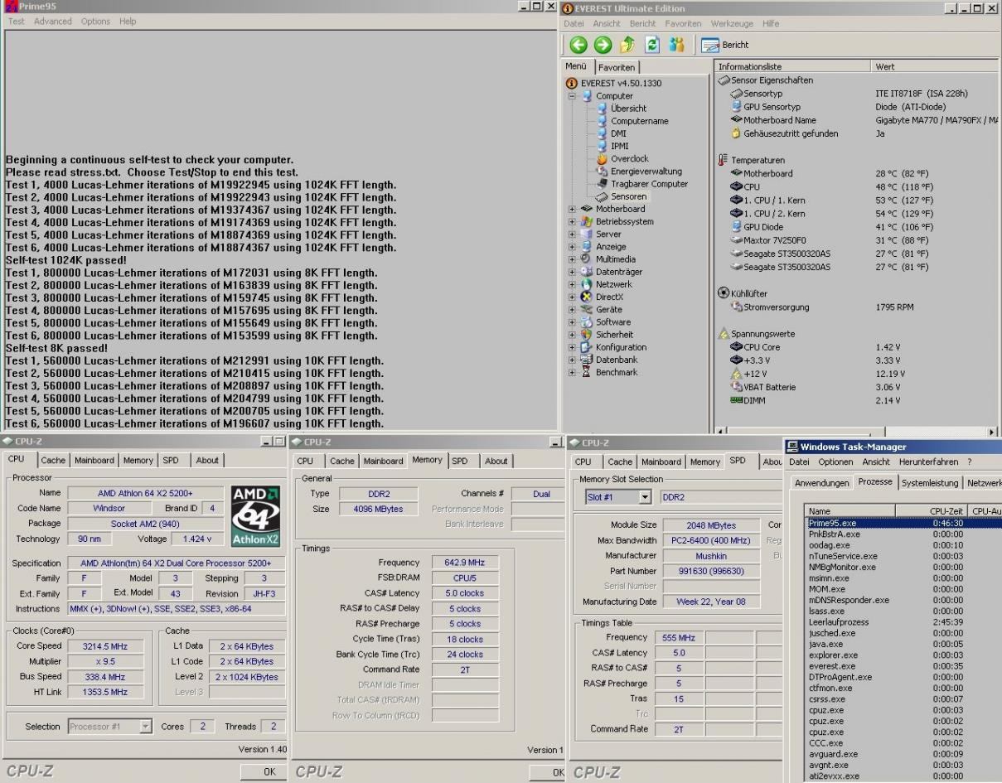Image resolution: width=1002 pixels, height=783 pixels.
Task: Click the Sicherheit shield icon in the tree
Action: pos(587,335)
